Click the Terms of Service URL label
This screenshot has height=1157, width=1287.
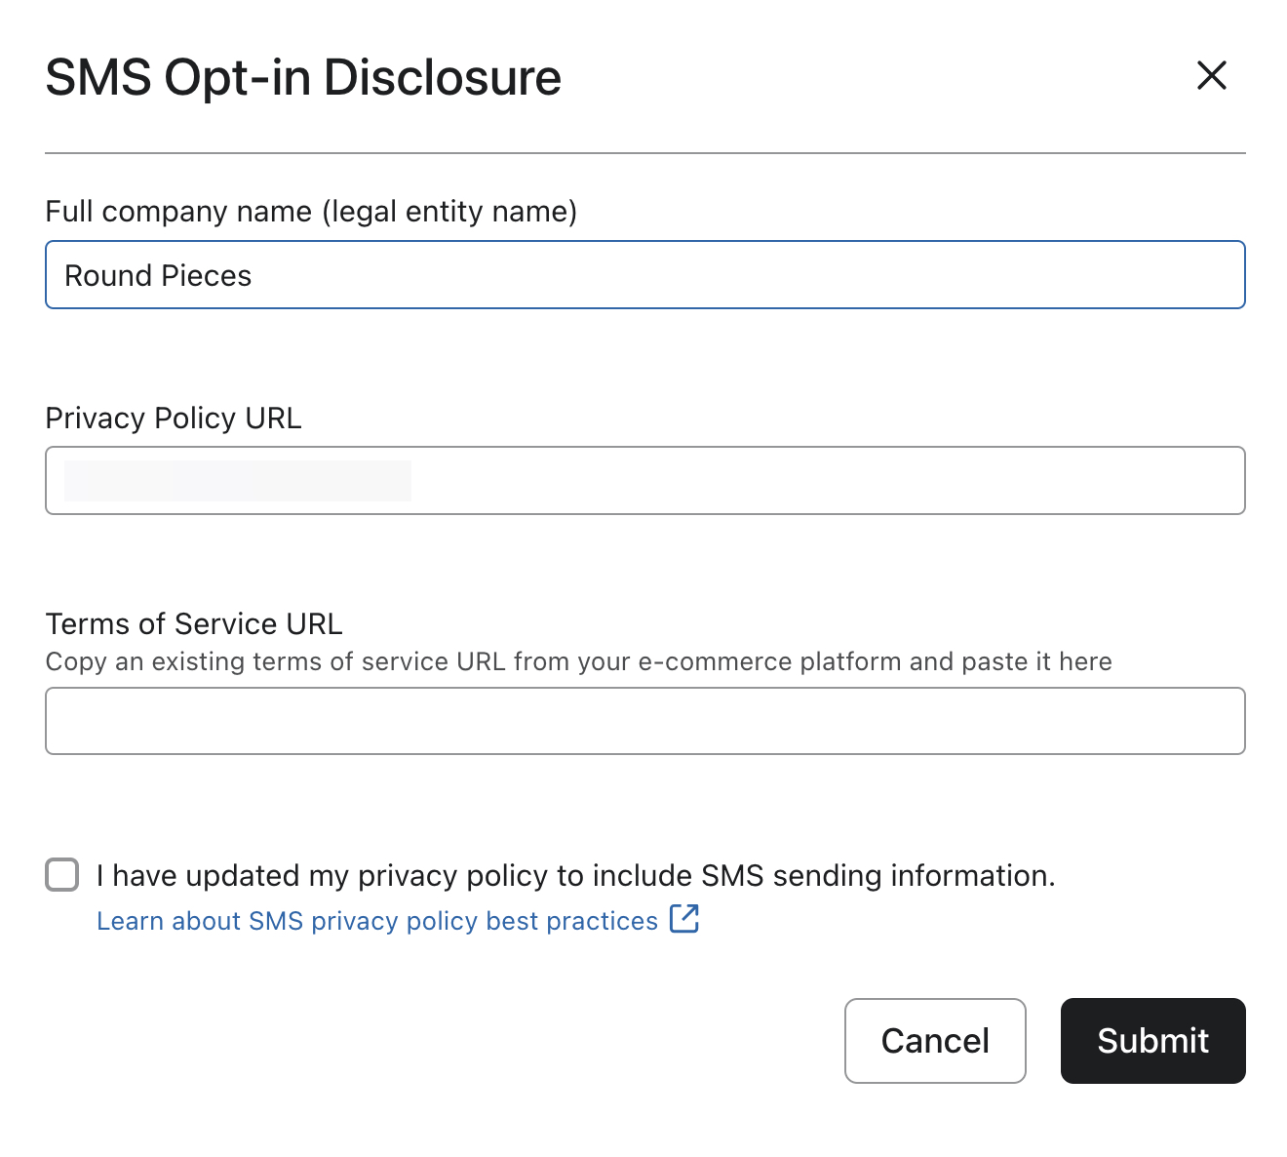pos(193,623)
